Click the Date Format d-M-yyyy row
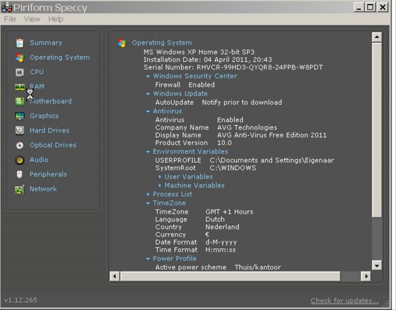 [x=196, y=243]
